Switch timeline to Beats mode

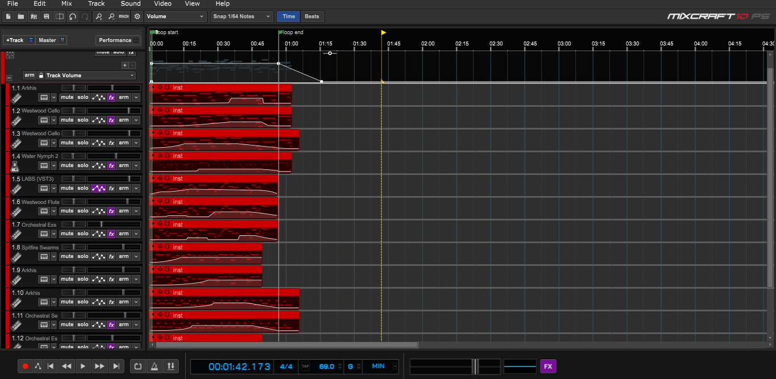coord(312,16)
